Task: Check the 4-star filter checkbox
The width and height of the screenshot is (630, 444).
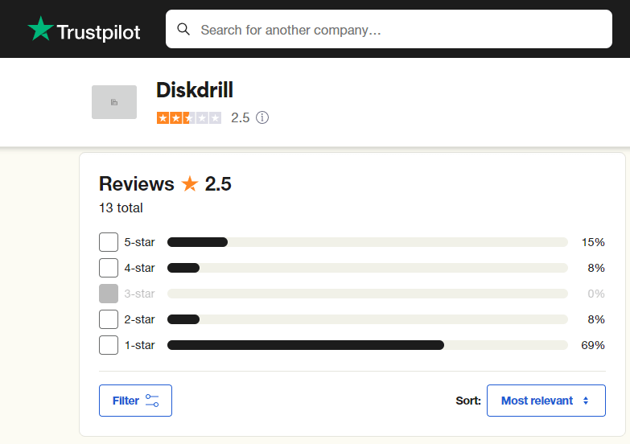Action: tap(109, 268)
